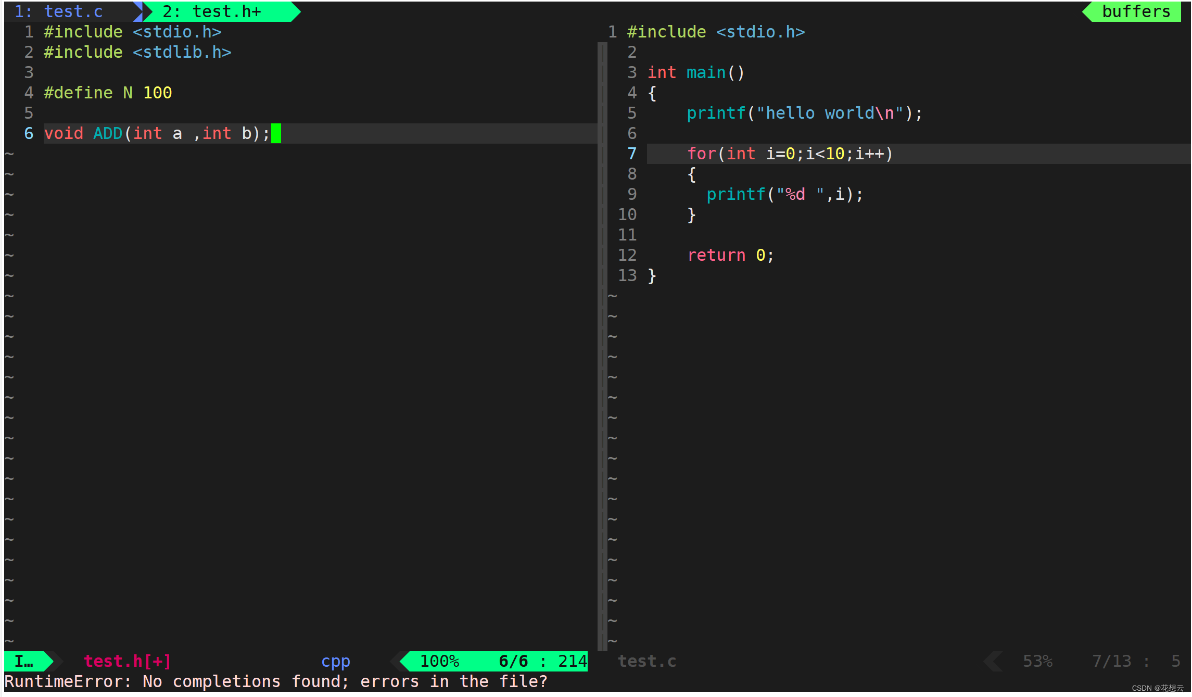
Task: Click the #include <stdlib.h> line
Action: (x=137, y=52)
